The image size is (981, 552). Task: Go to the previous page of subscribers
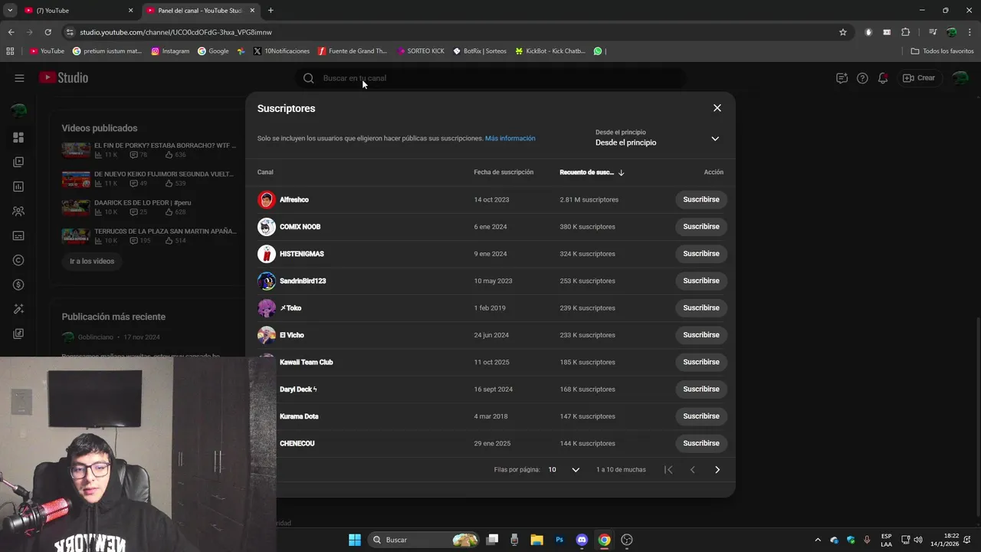click(x=693, y=469)
